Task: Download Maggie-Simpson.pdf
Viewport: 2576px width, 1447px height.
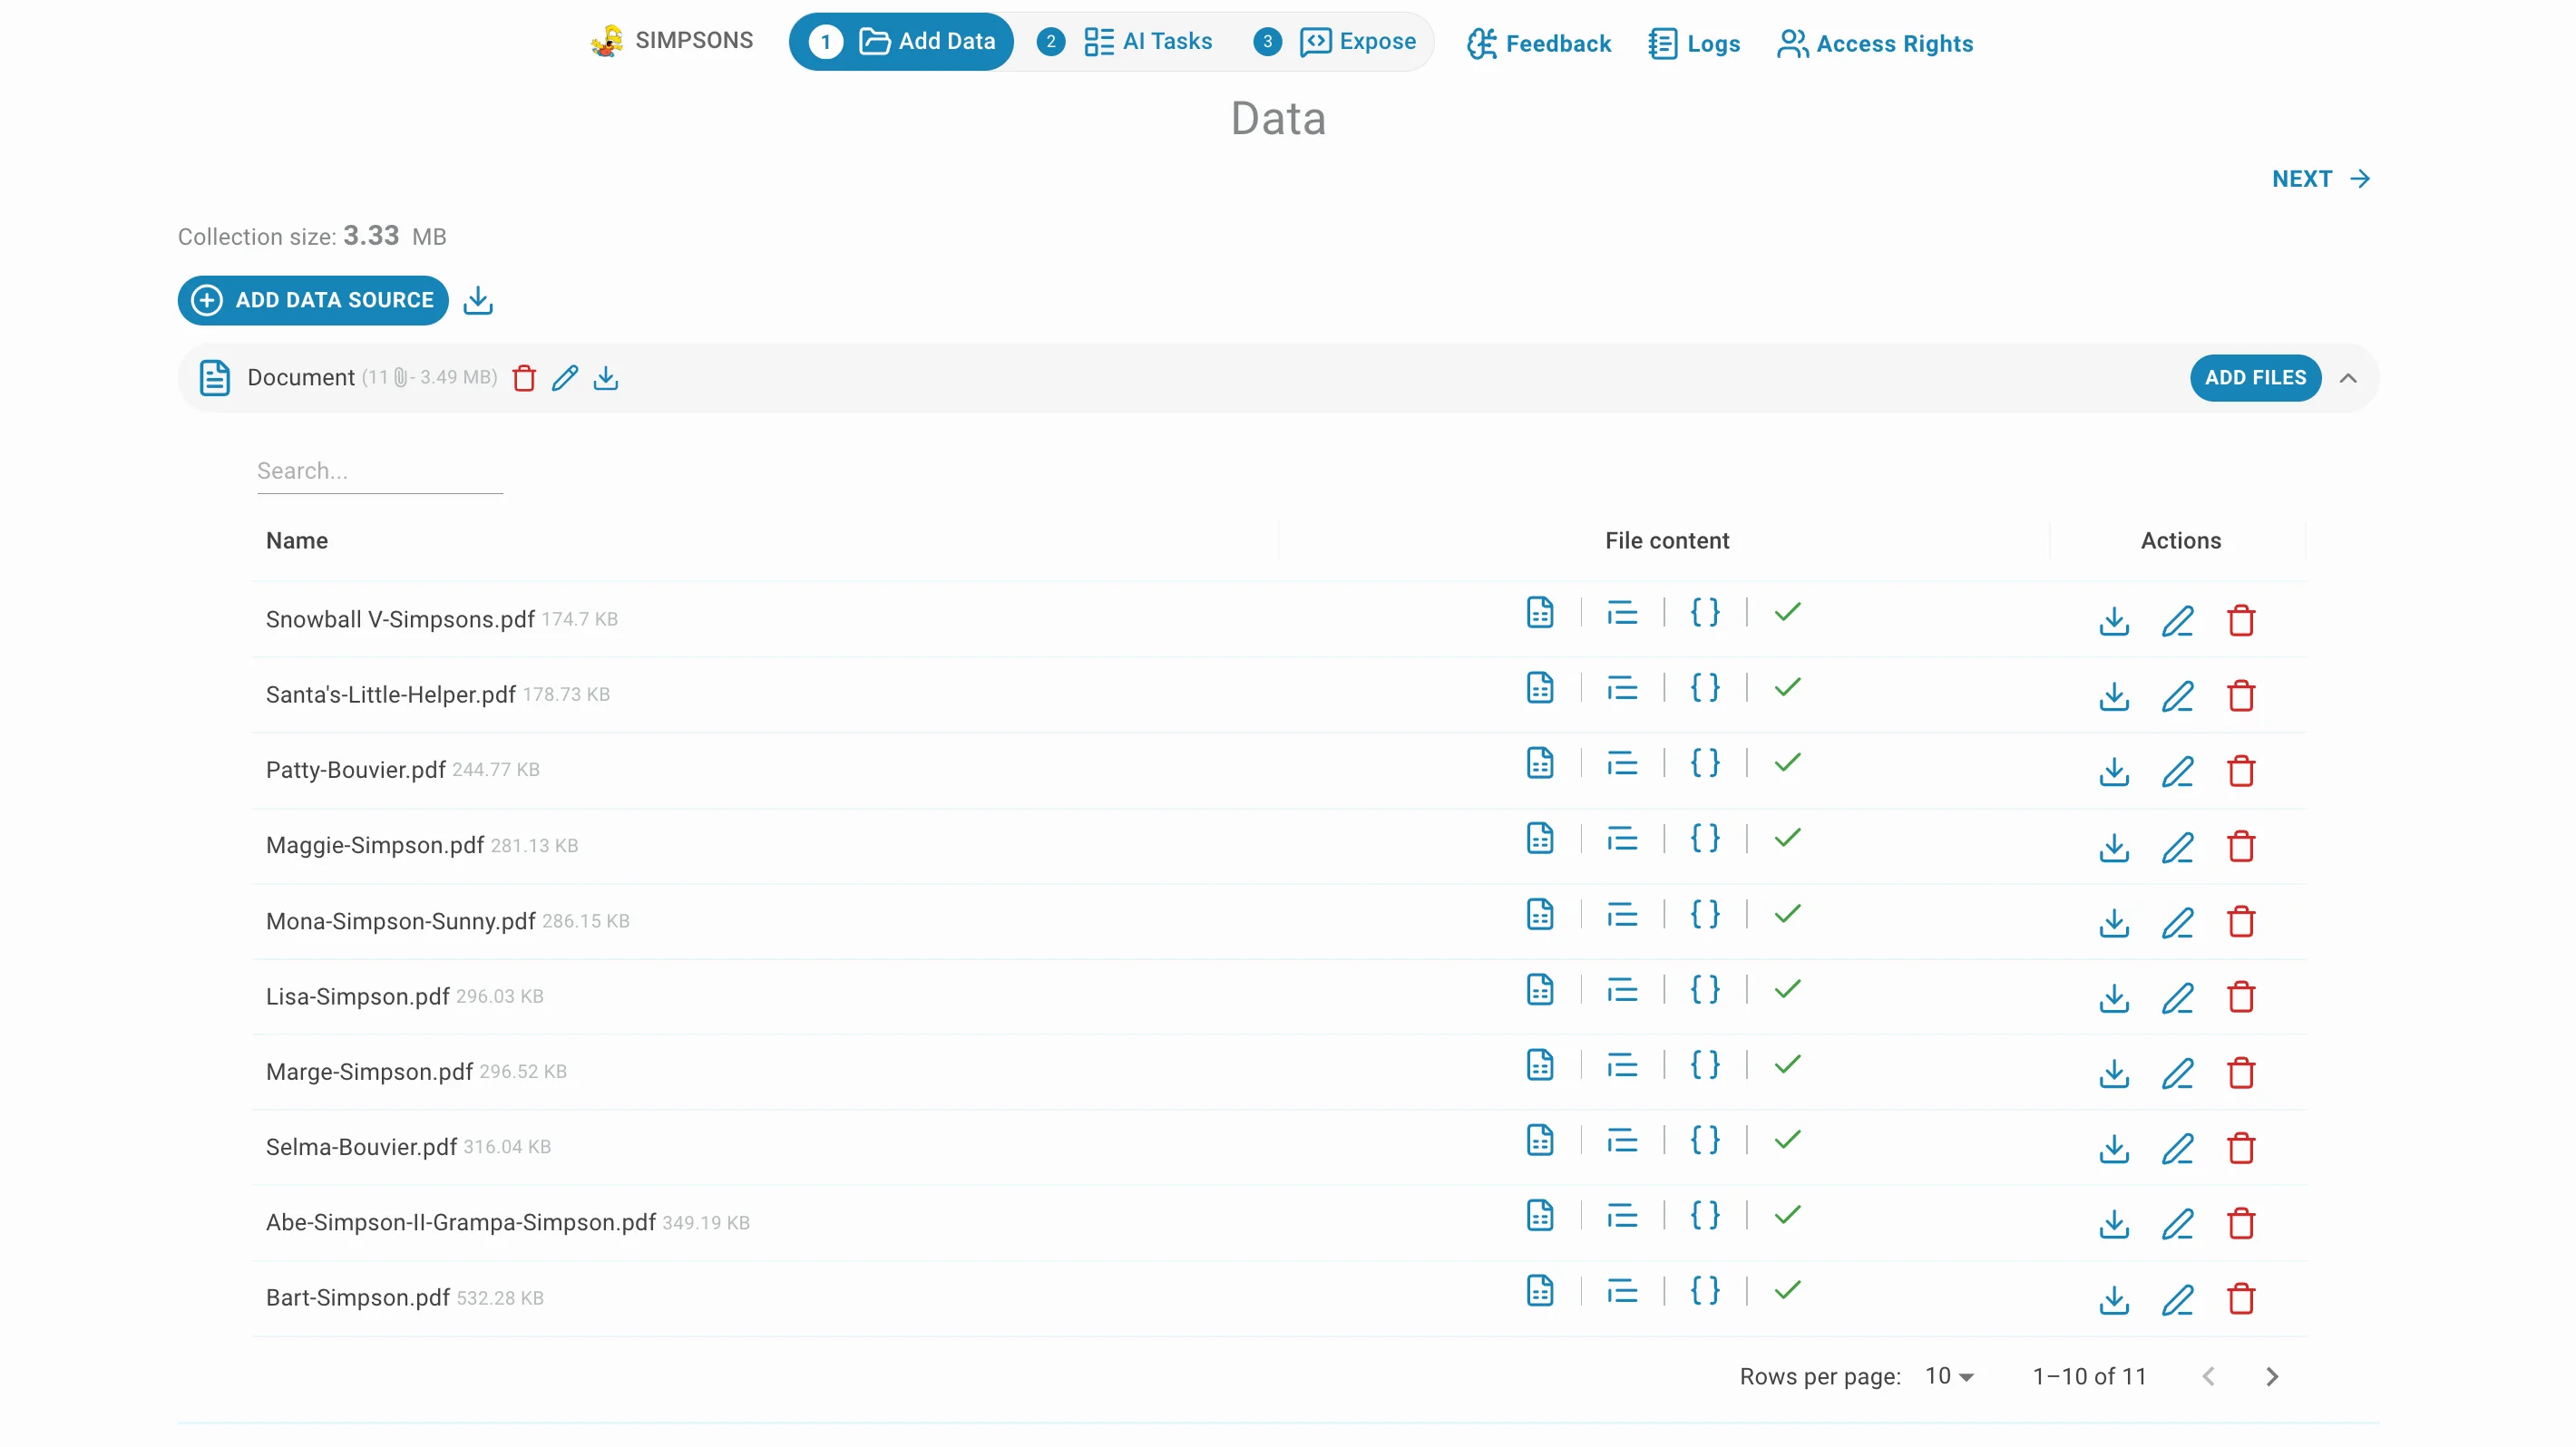Action: point(2114,848)
